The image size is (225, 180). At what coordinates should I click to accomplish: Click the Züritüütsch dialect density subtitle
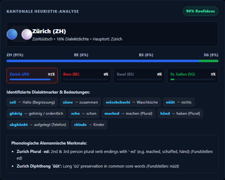(x=77, y=39)
